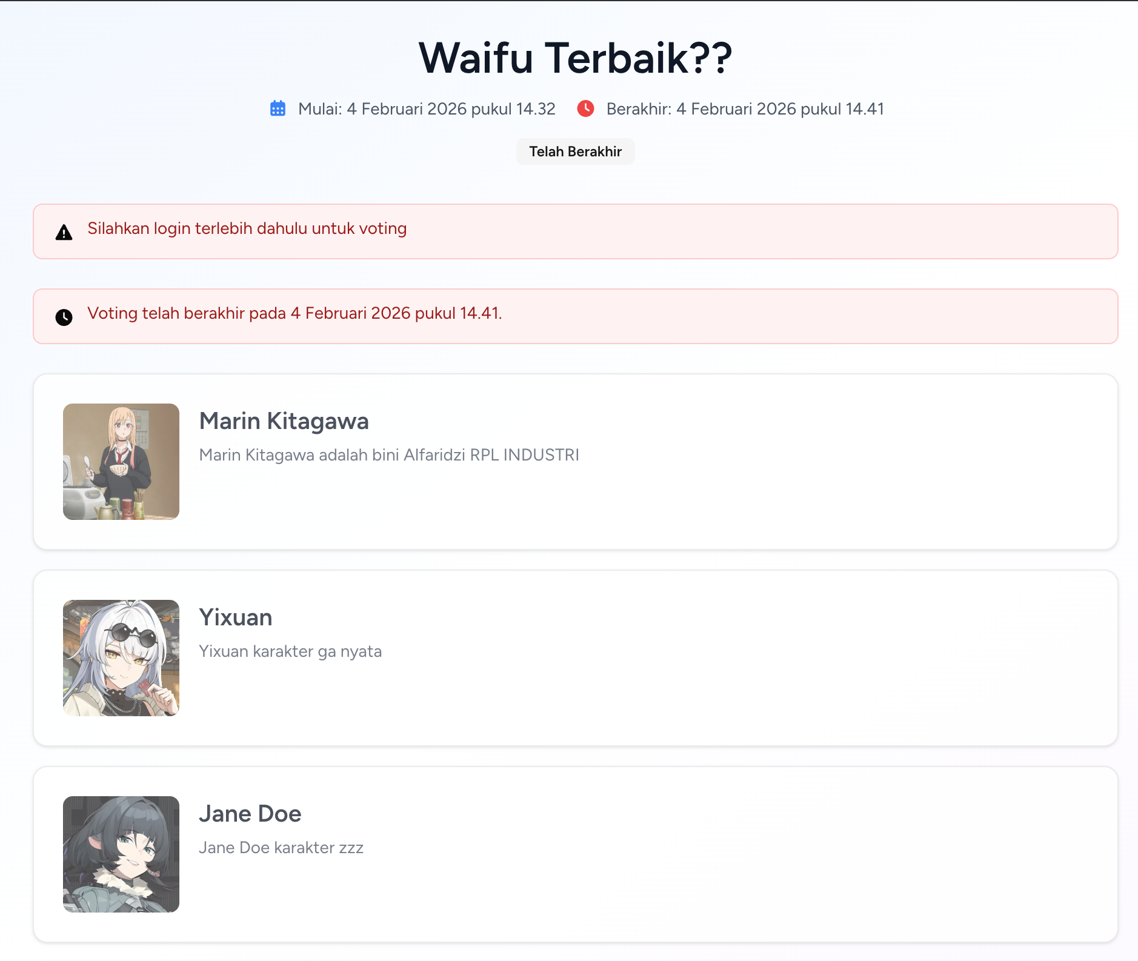Click the Telah Berakhir status badge
1138x961 pixels.
tap(576, 151)
